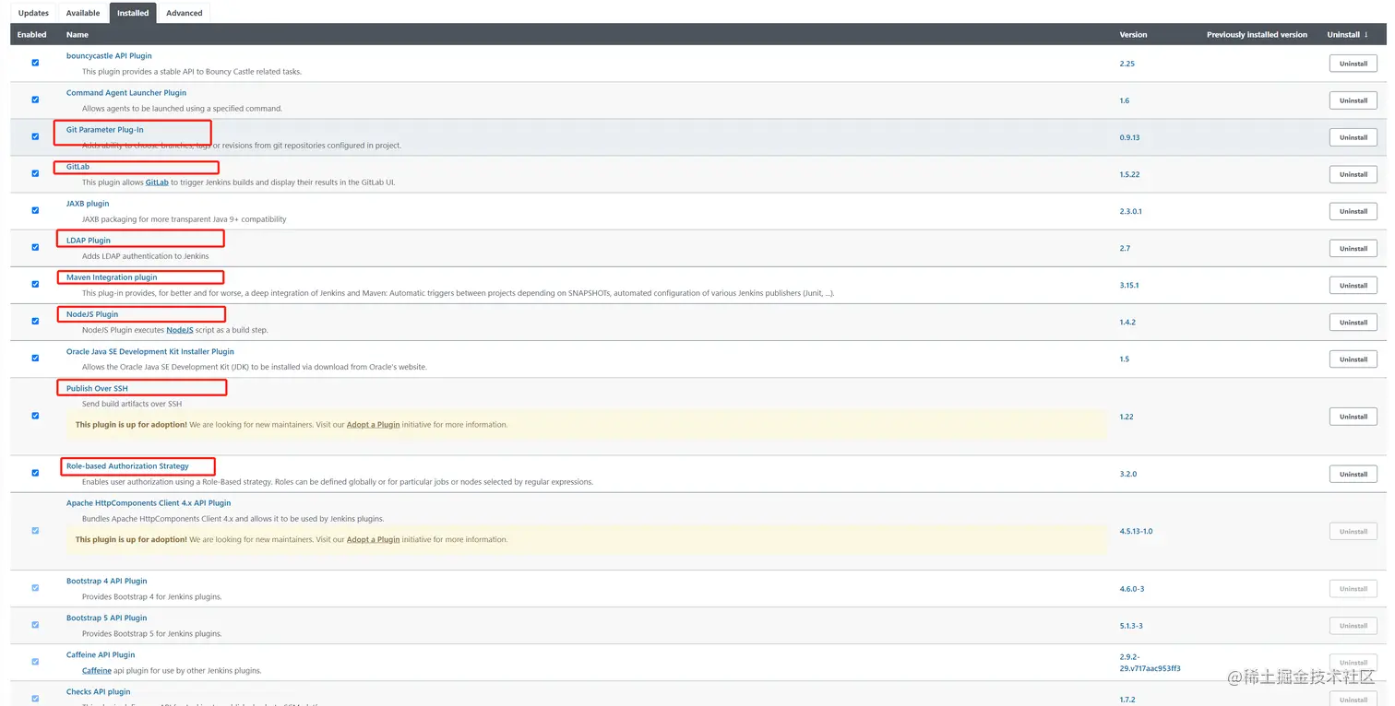Switch to the Available tab
Screen dimensions: 1395x706
[x=83, y=13]
